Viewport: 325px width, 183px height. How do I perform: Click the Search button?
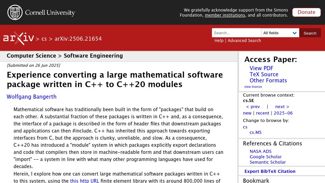click(310, 33)
